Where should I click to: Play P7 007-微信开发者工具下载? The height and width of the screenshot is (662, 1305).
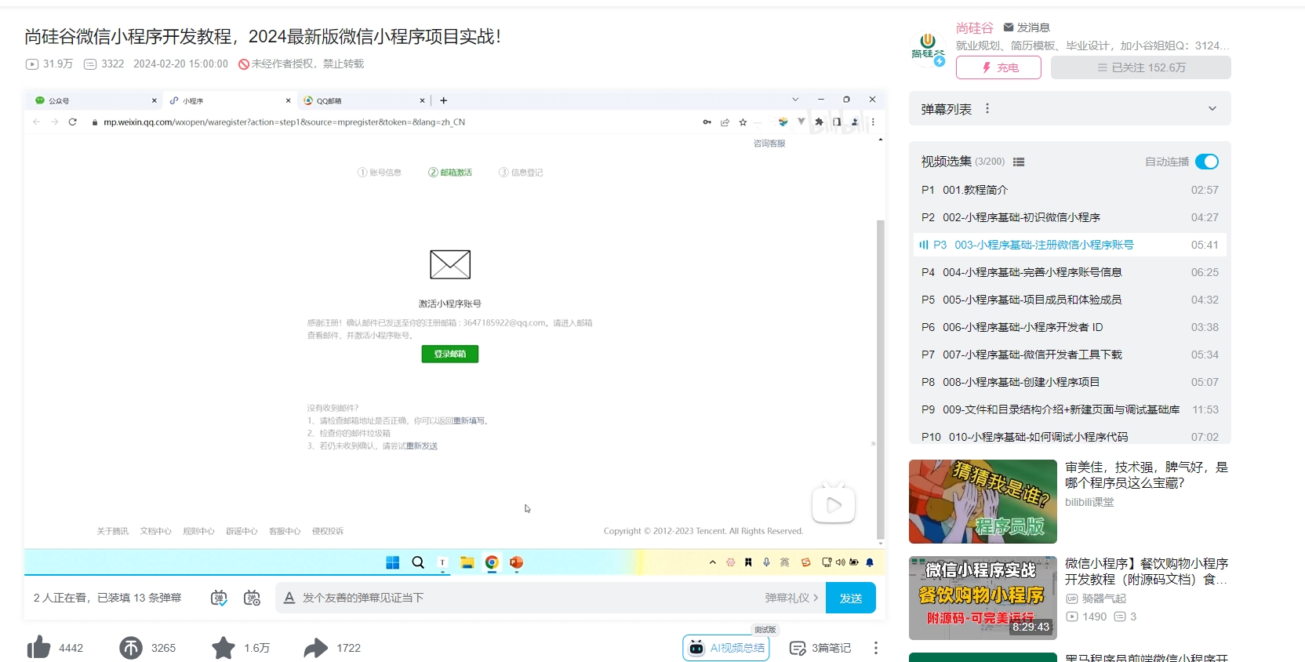tap(1070, 355)
